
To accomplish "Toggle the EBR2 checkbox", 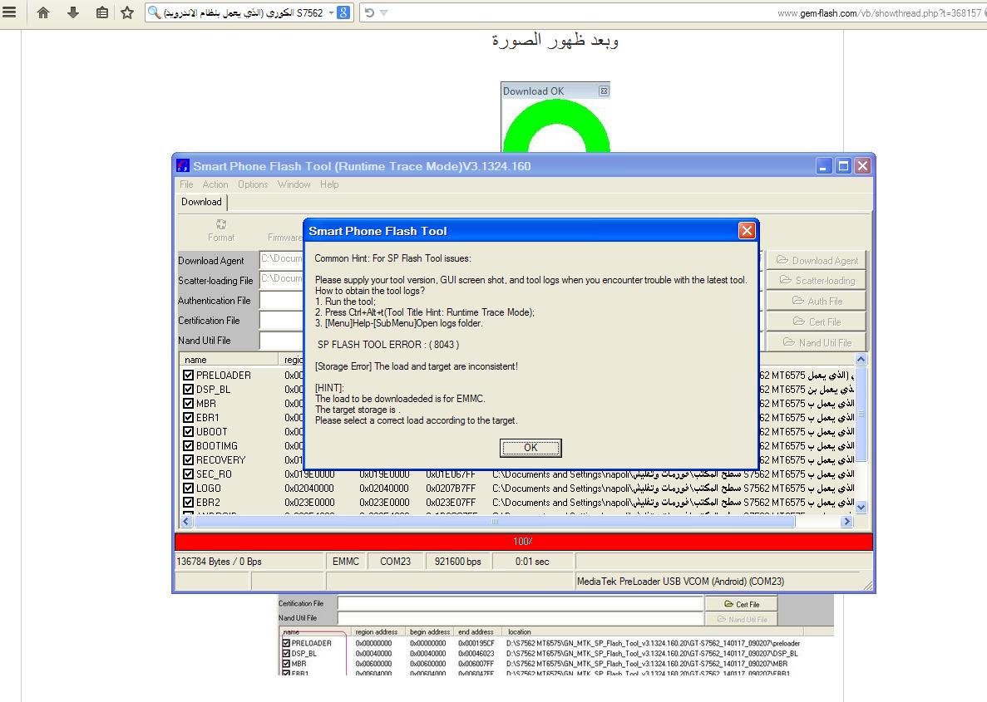I will pos(188,503).
